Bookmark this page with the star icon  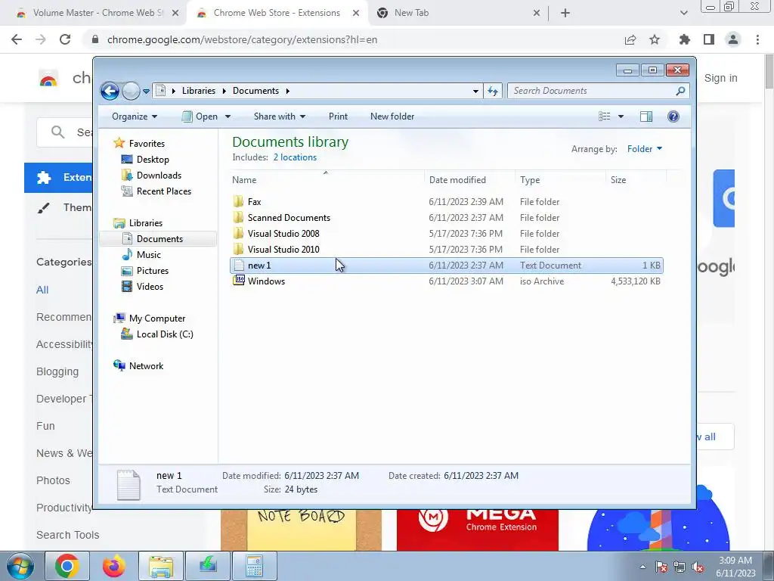pos(655,39)
